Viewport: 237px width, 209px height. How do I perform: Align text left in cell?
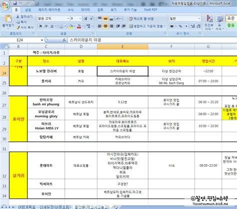pos(99,26)
